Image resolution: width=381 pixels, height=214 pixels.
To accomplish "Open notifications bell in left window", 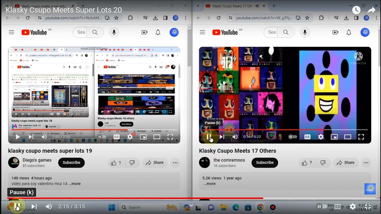I will pyautogui.click(x=158, y=32).
